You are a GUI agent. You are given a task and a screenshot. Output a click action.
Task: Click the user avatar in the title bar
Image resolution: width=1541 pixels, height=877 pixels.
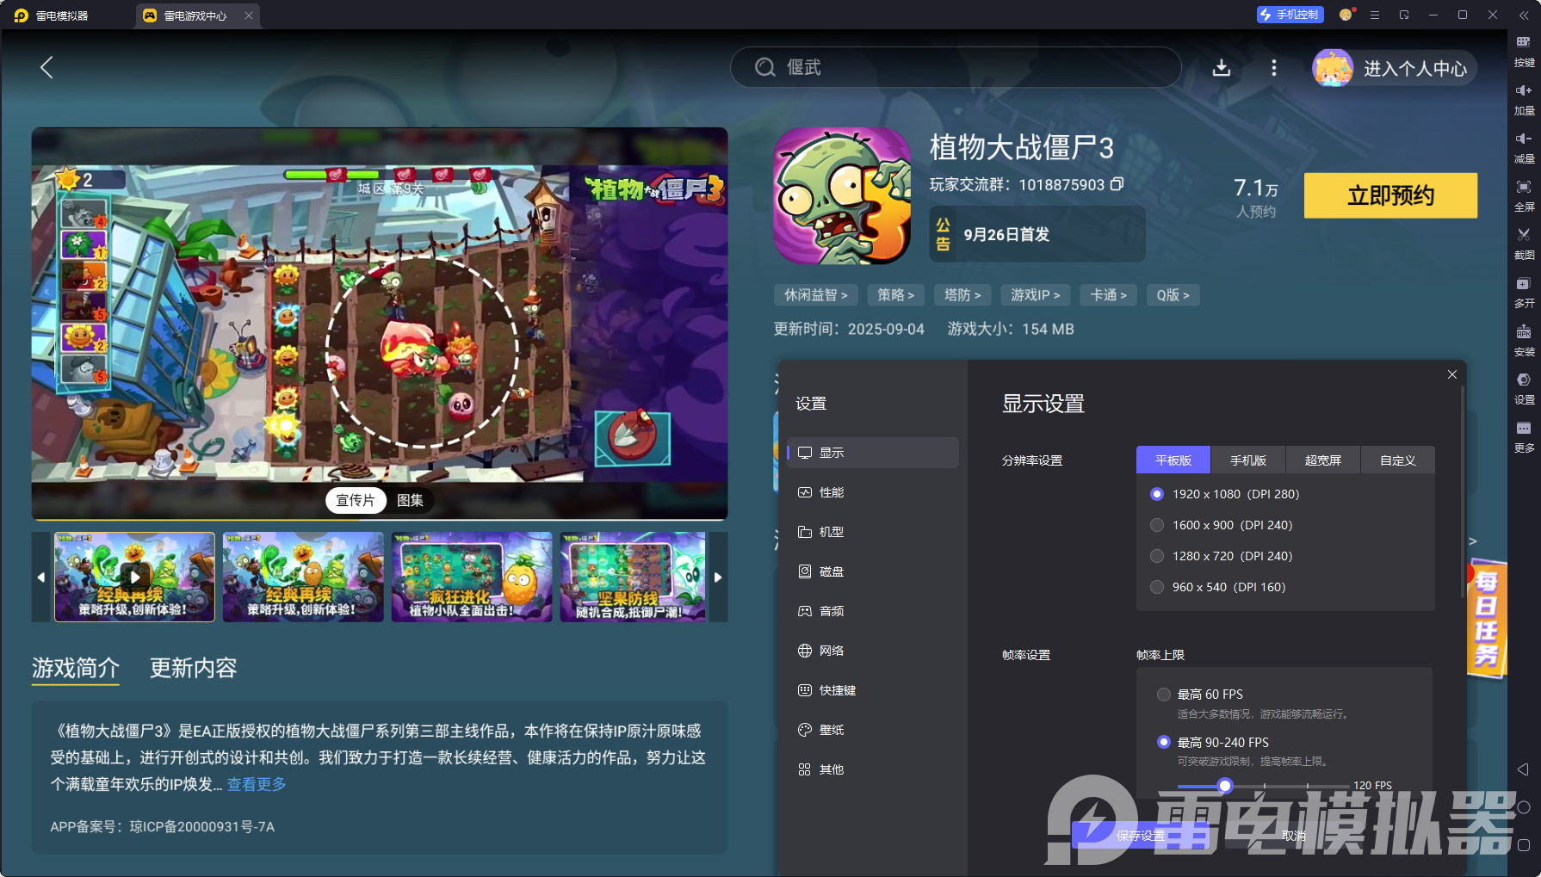click(x=1346, y=15)
